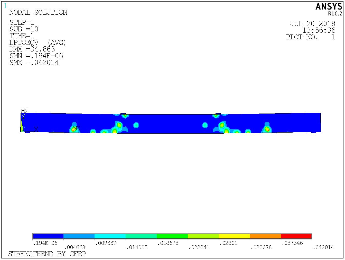Click the Y axis triad label

[x=23, y=117]
